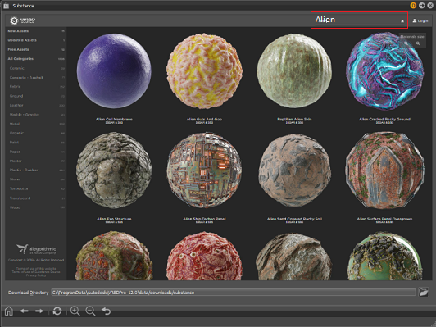
Task: Open Terms of use of Substance Source
Action: 36,272
